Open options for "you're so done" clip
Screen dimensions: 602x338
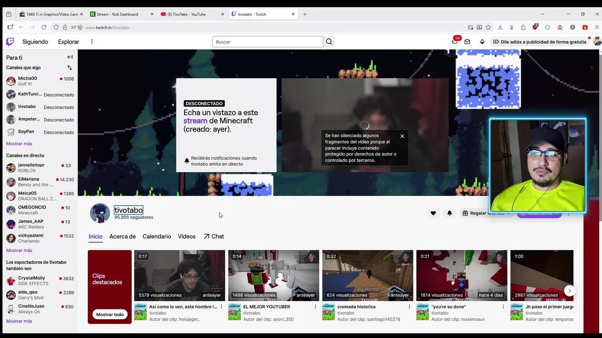504,307
